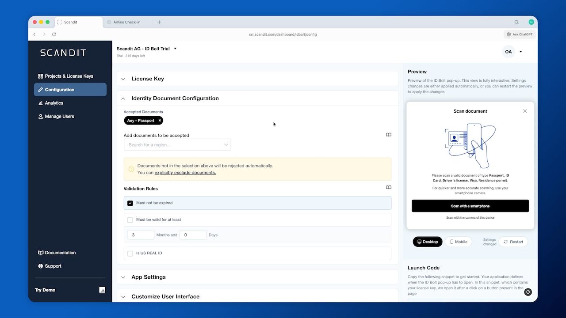This screenshot has width=566, height=318.
Task: Click the book icon next to Add documents
Action: pos(389,135)
